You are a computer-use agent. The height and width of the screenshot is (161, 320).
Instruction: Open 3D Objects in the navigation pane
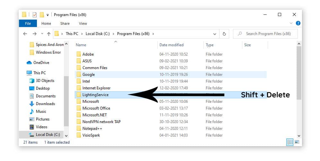point(42,80)
